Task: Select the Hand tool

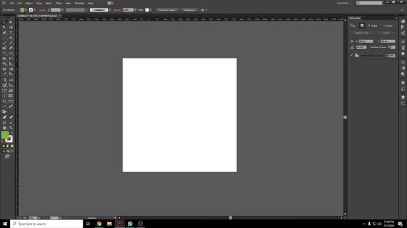Action: coord(4,128)
